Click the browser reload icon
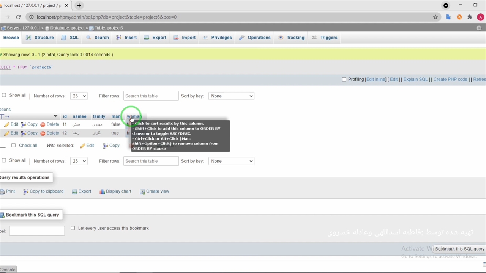The image size is (486, 273). point(18,17)
